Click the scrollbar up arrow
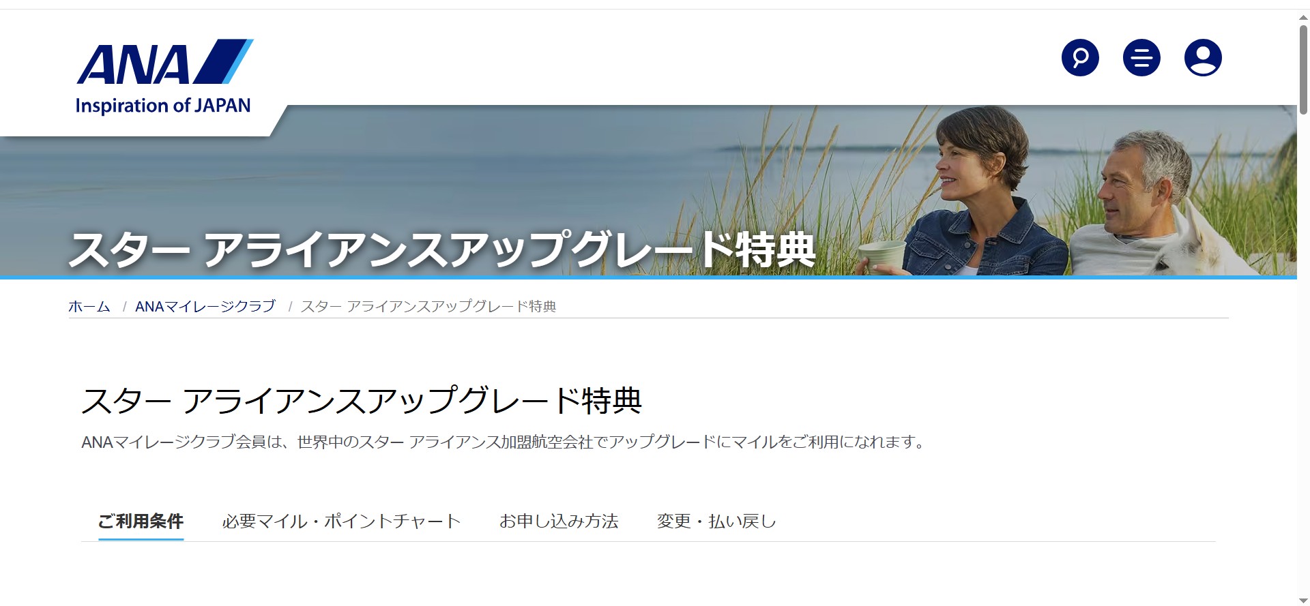 pos(1303,16)
